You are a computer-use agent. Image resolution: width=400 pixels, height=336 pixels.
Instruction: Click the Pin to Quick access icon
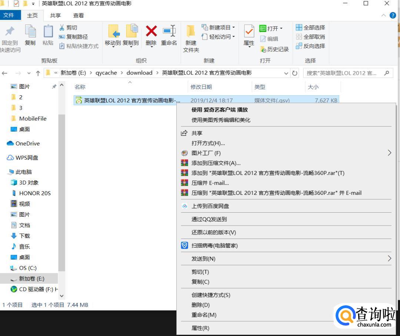tap(10, 31)
